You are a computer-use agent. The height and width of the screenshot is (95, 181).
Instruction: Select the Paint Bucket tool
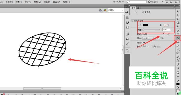[x=178, y=61]
